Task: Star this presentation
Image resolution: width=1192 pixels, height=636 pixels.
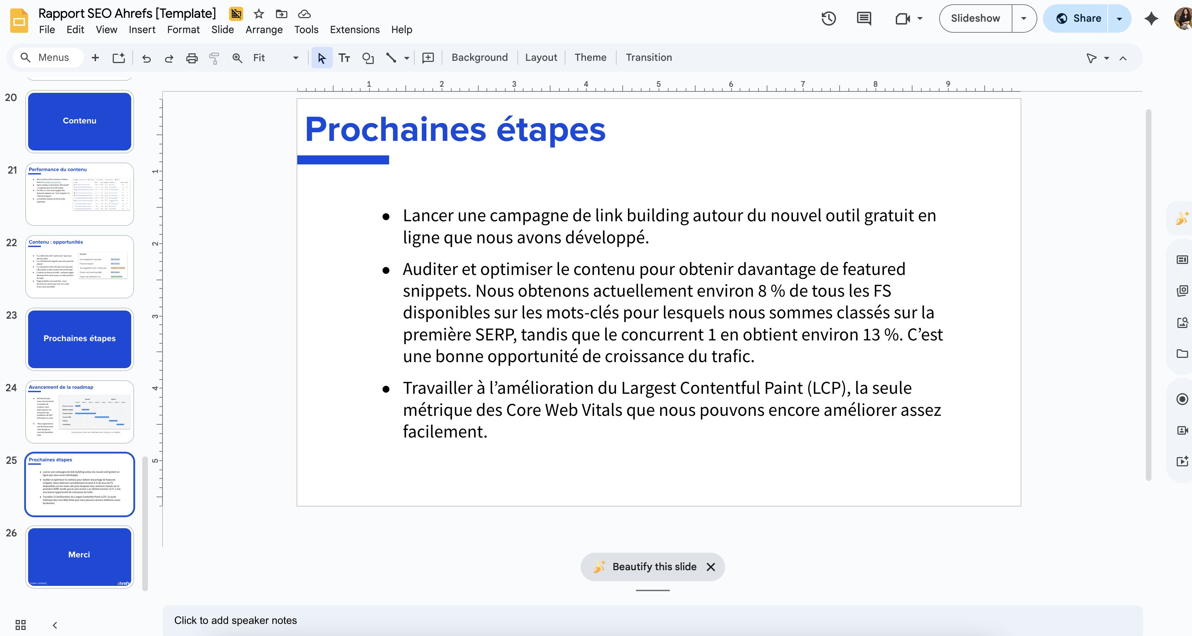Action: (x=258, y=14)
